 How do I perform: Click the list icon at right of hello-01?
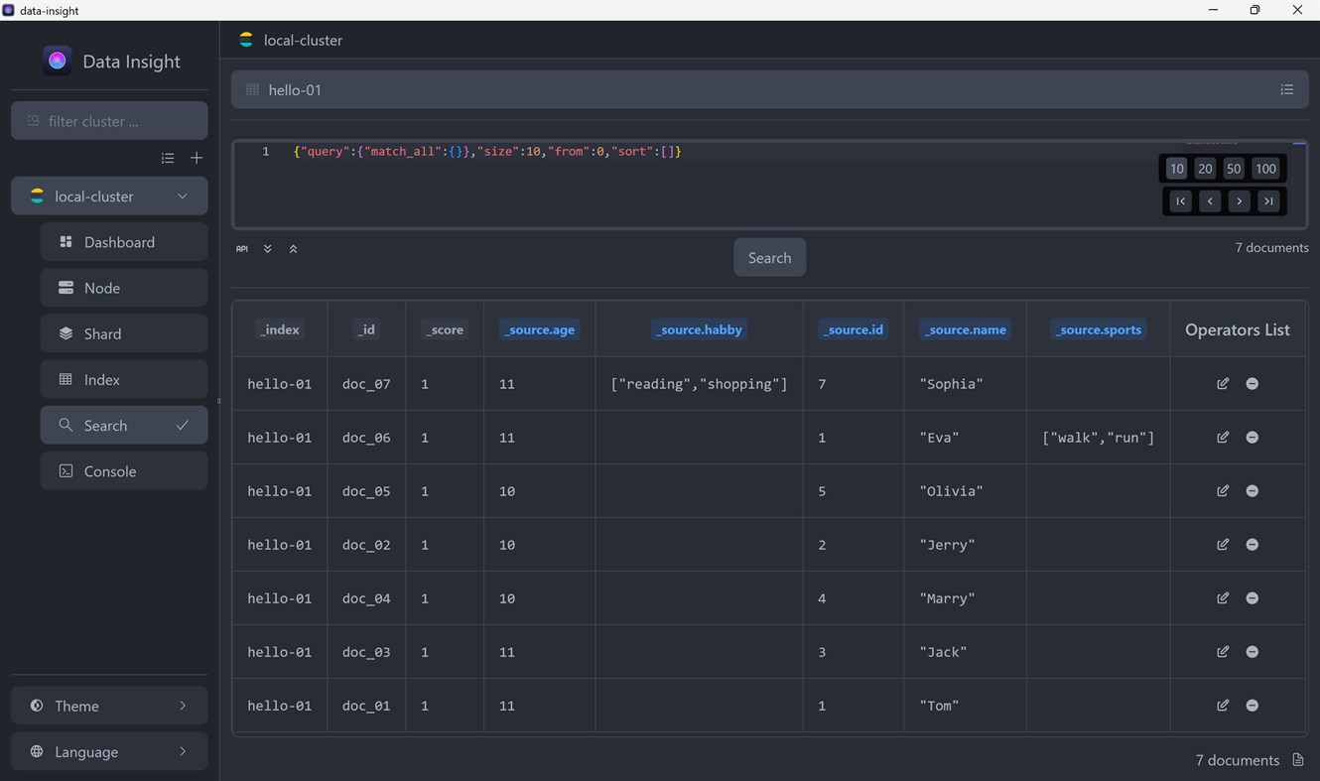pos(1287,89)
